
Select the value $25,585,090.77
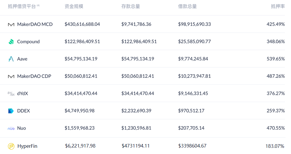(x=194, y=42)
